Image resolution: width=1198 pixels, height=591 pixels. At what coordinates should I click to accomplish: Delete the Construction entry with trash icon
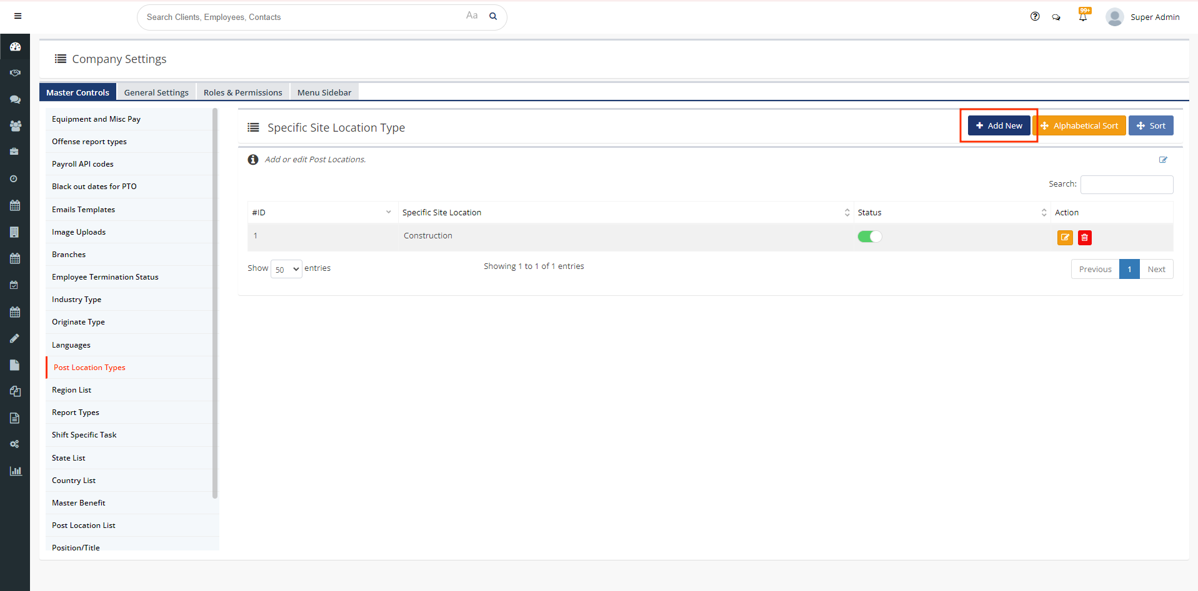pos(1084,238)
